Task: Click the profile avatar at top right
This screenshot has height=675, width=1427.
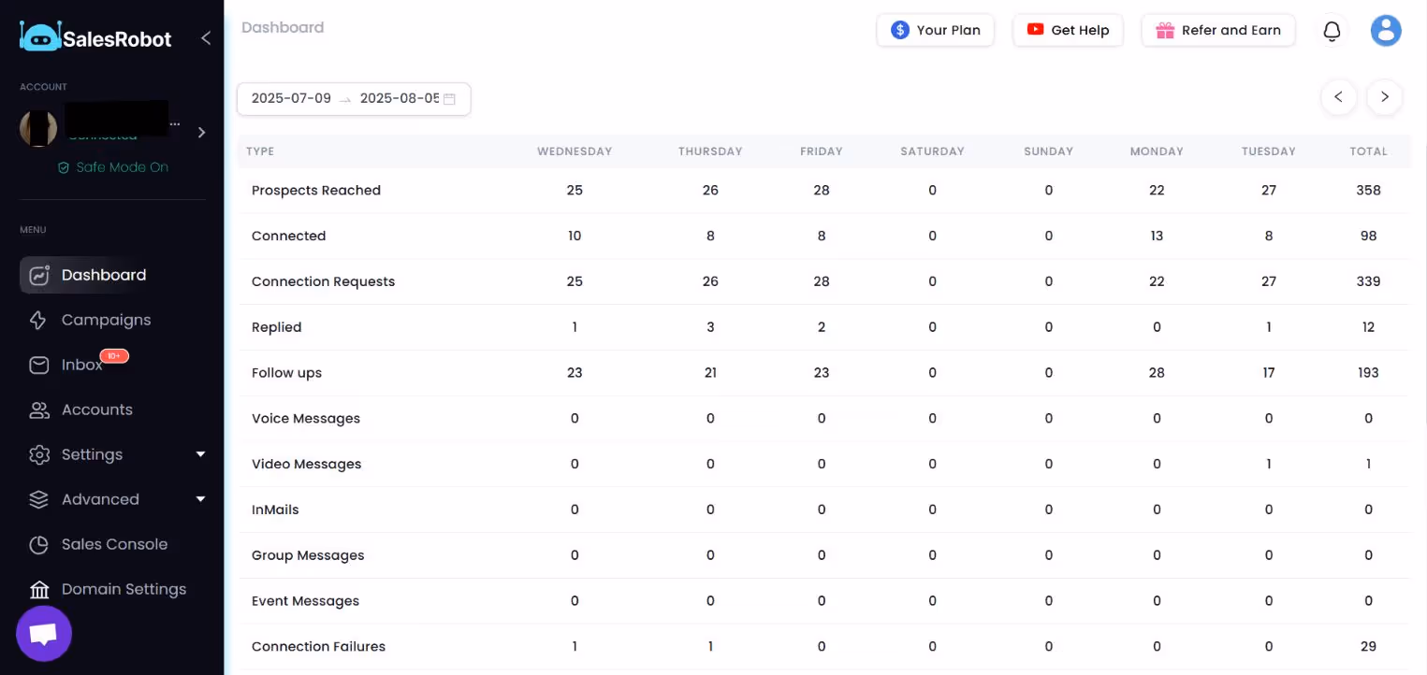Action: (1386, 30)
